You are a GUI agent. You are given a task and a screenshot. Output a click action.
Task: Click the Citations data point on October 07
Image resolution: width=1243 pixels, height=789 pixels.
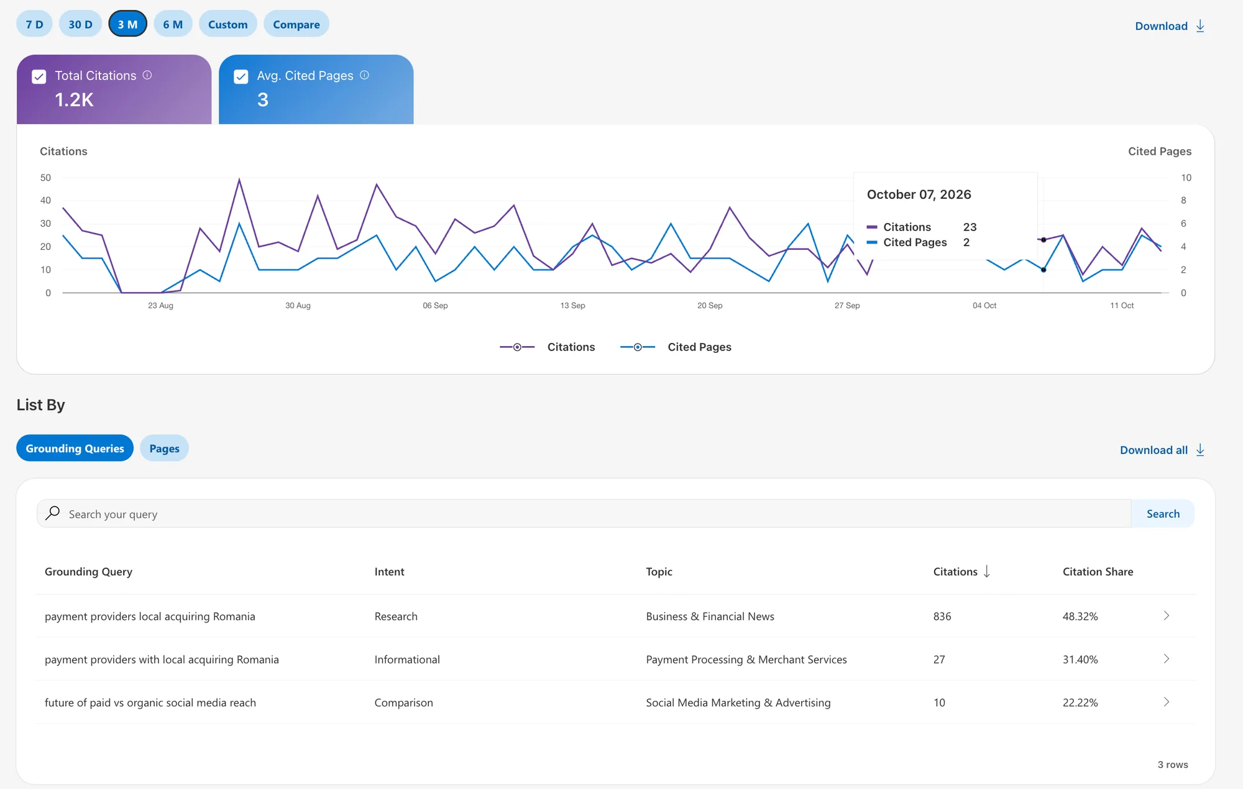click(x=1043, y=240)
